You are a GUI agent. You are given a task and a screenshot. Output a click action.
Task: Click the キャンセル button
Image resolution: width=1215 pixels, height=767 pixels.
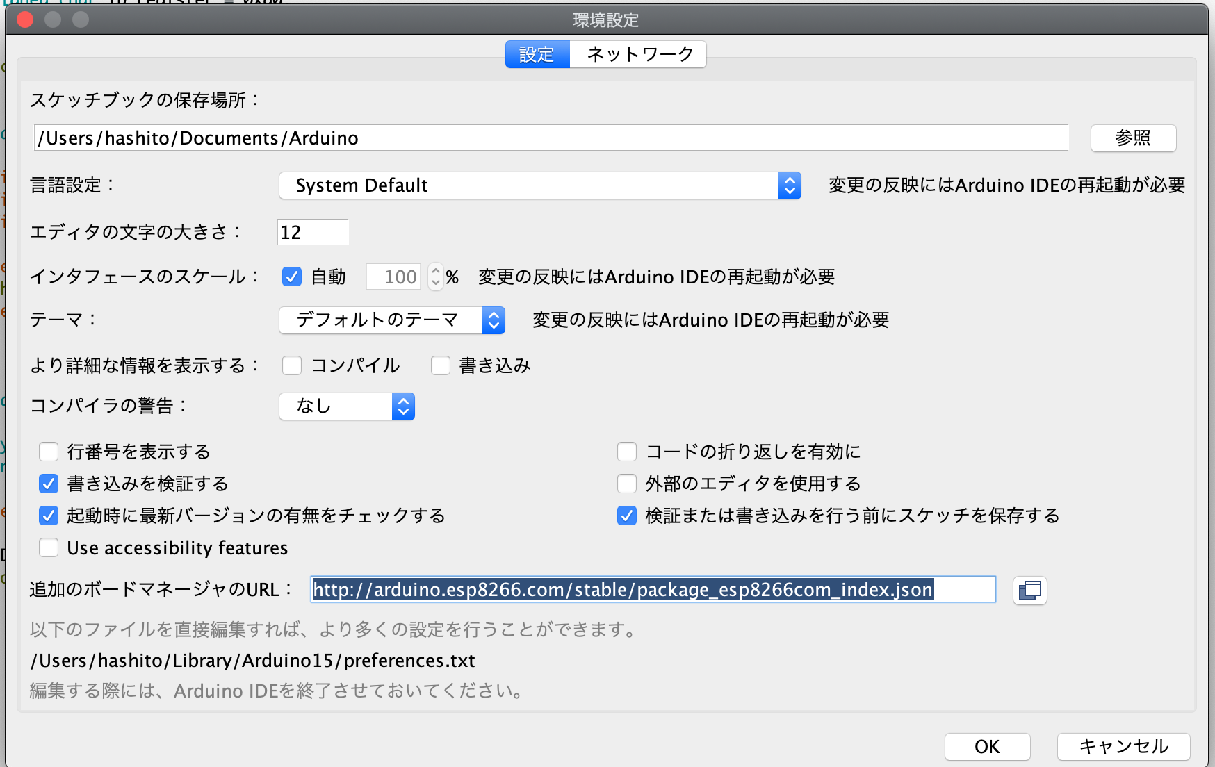[1123, 746]
